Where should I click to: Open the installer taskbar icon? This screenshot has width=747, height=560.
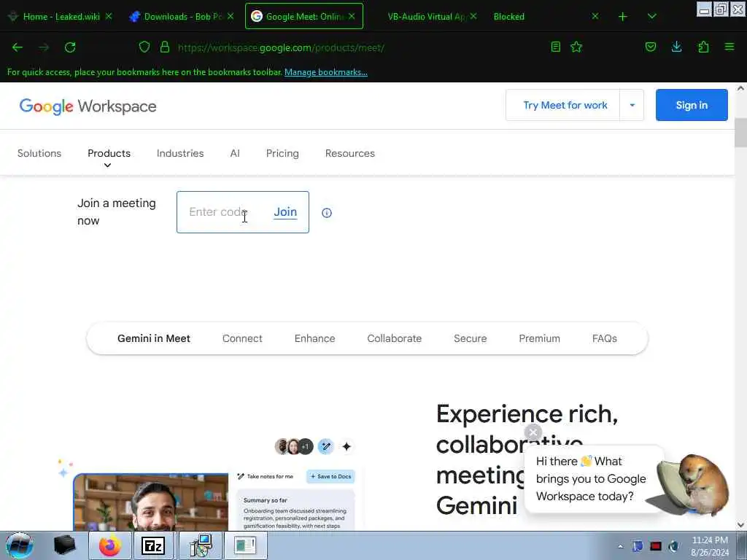click(x=201, y=545)
